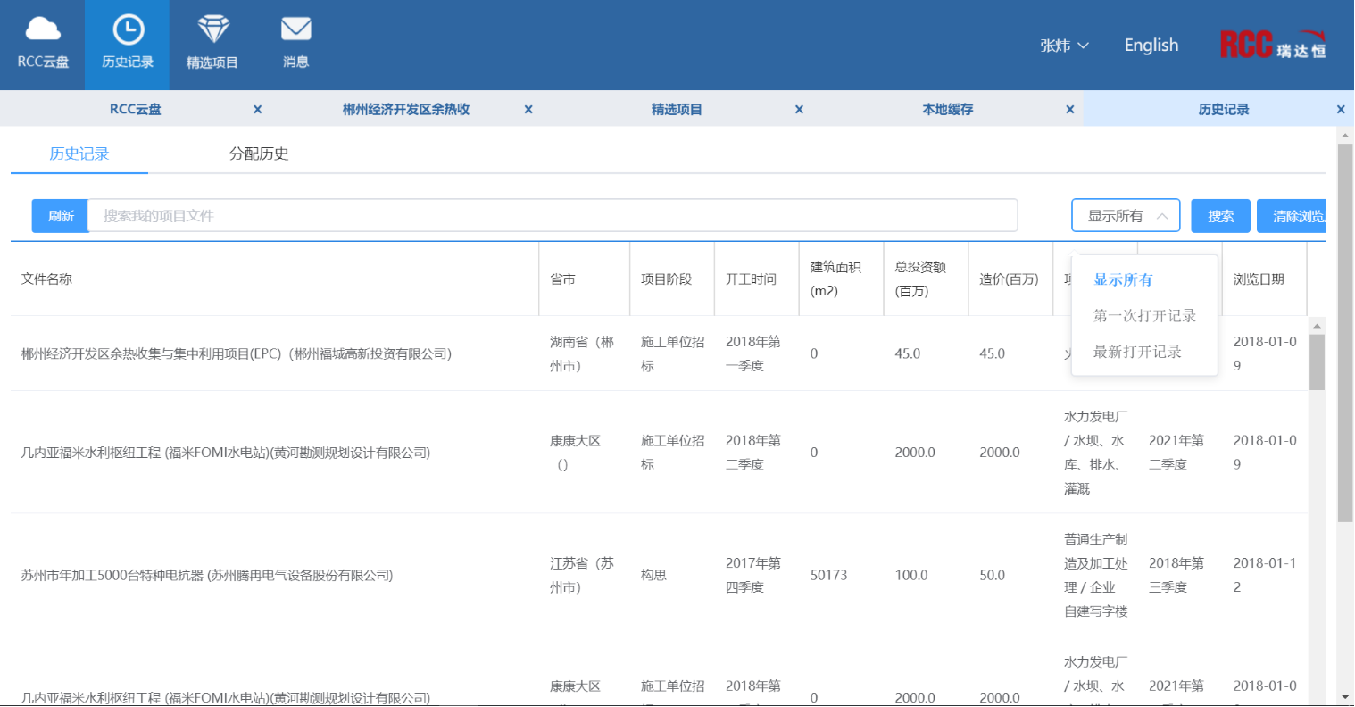Image resolution: width=1355 pixels, height=707 pixels.
Task: Close the 精选项目 page tab
Action: click(799, 109)
